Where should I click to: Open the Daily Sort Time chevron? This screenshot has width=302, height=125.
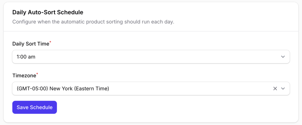283,57
